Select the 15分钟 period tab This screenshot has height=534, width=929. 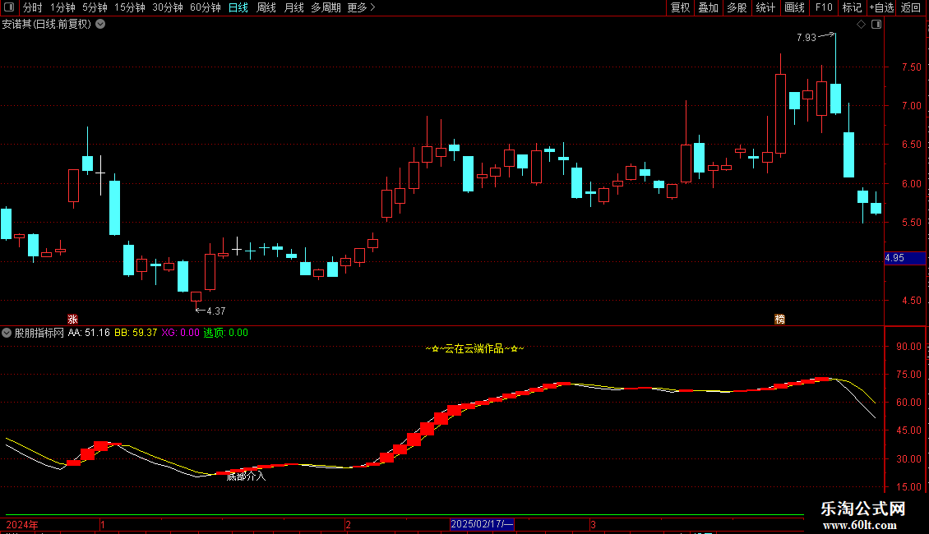[x=130, y=7]
